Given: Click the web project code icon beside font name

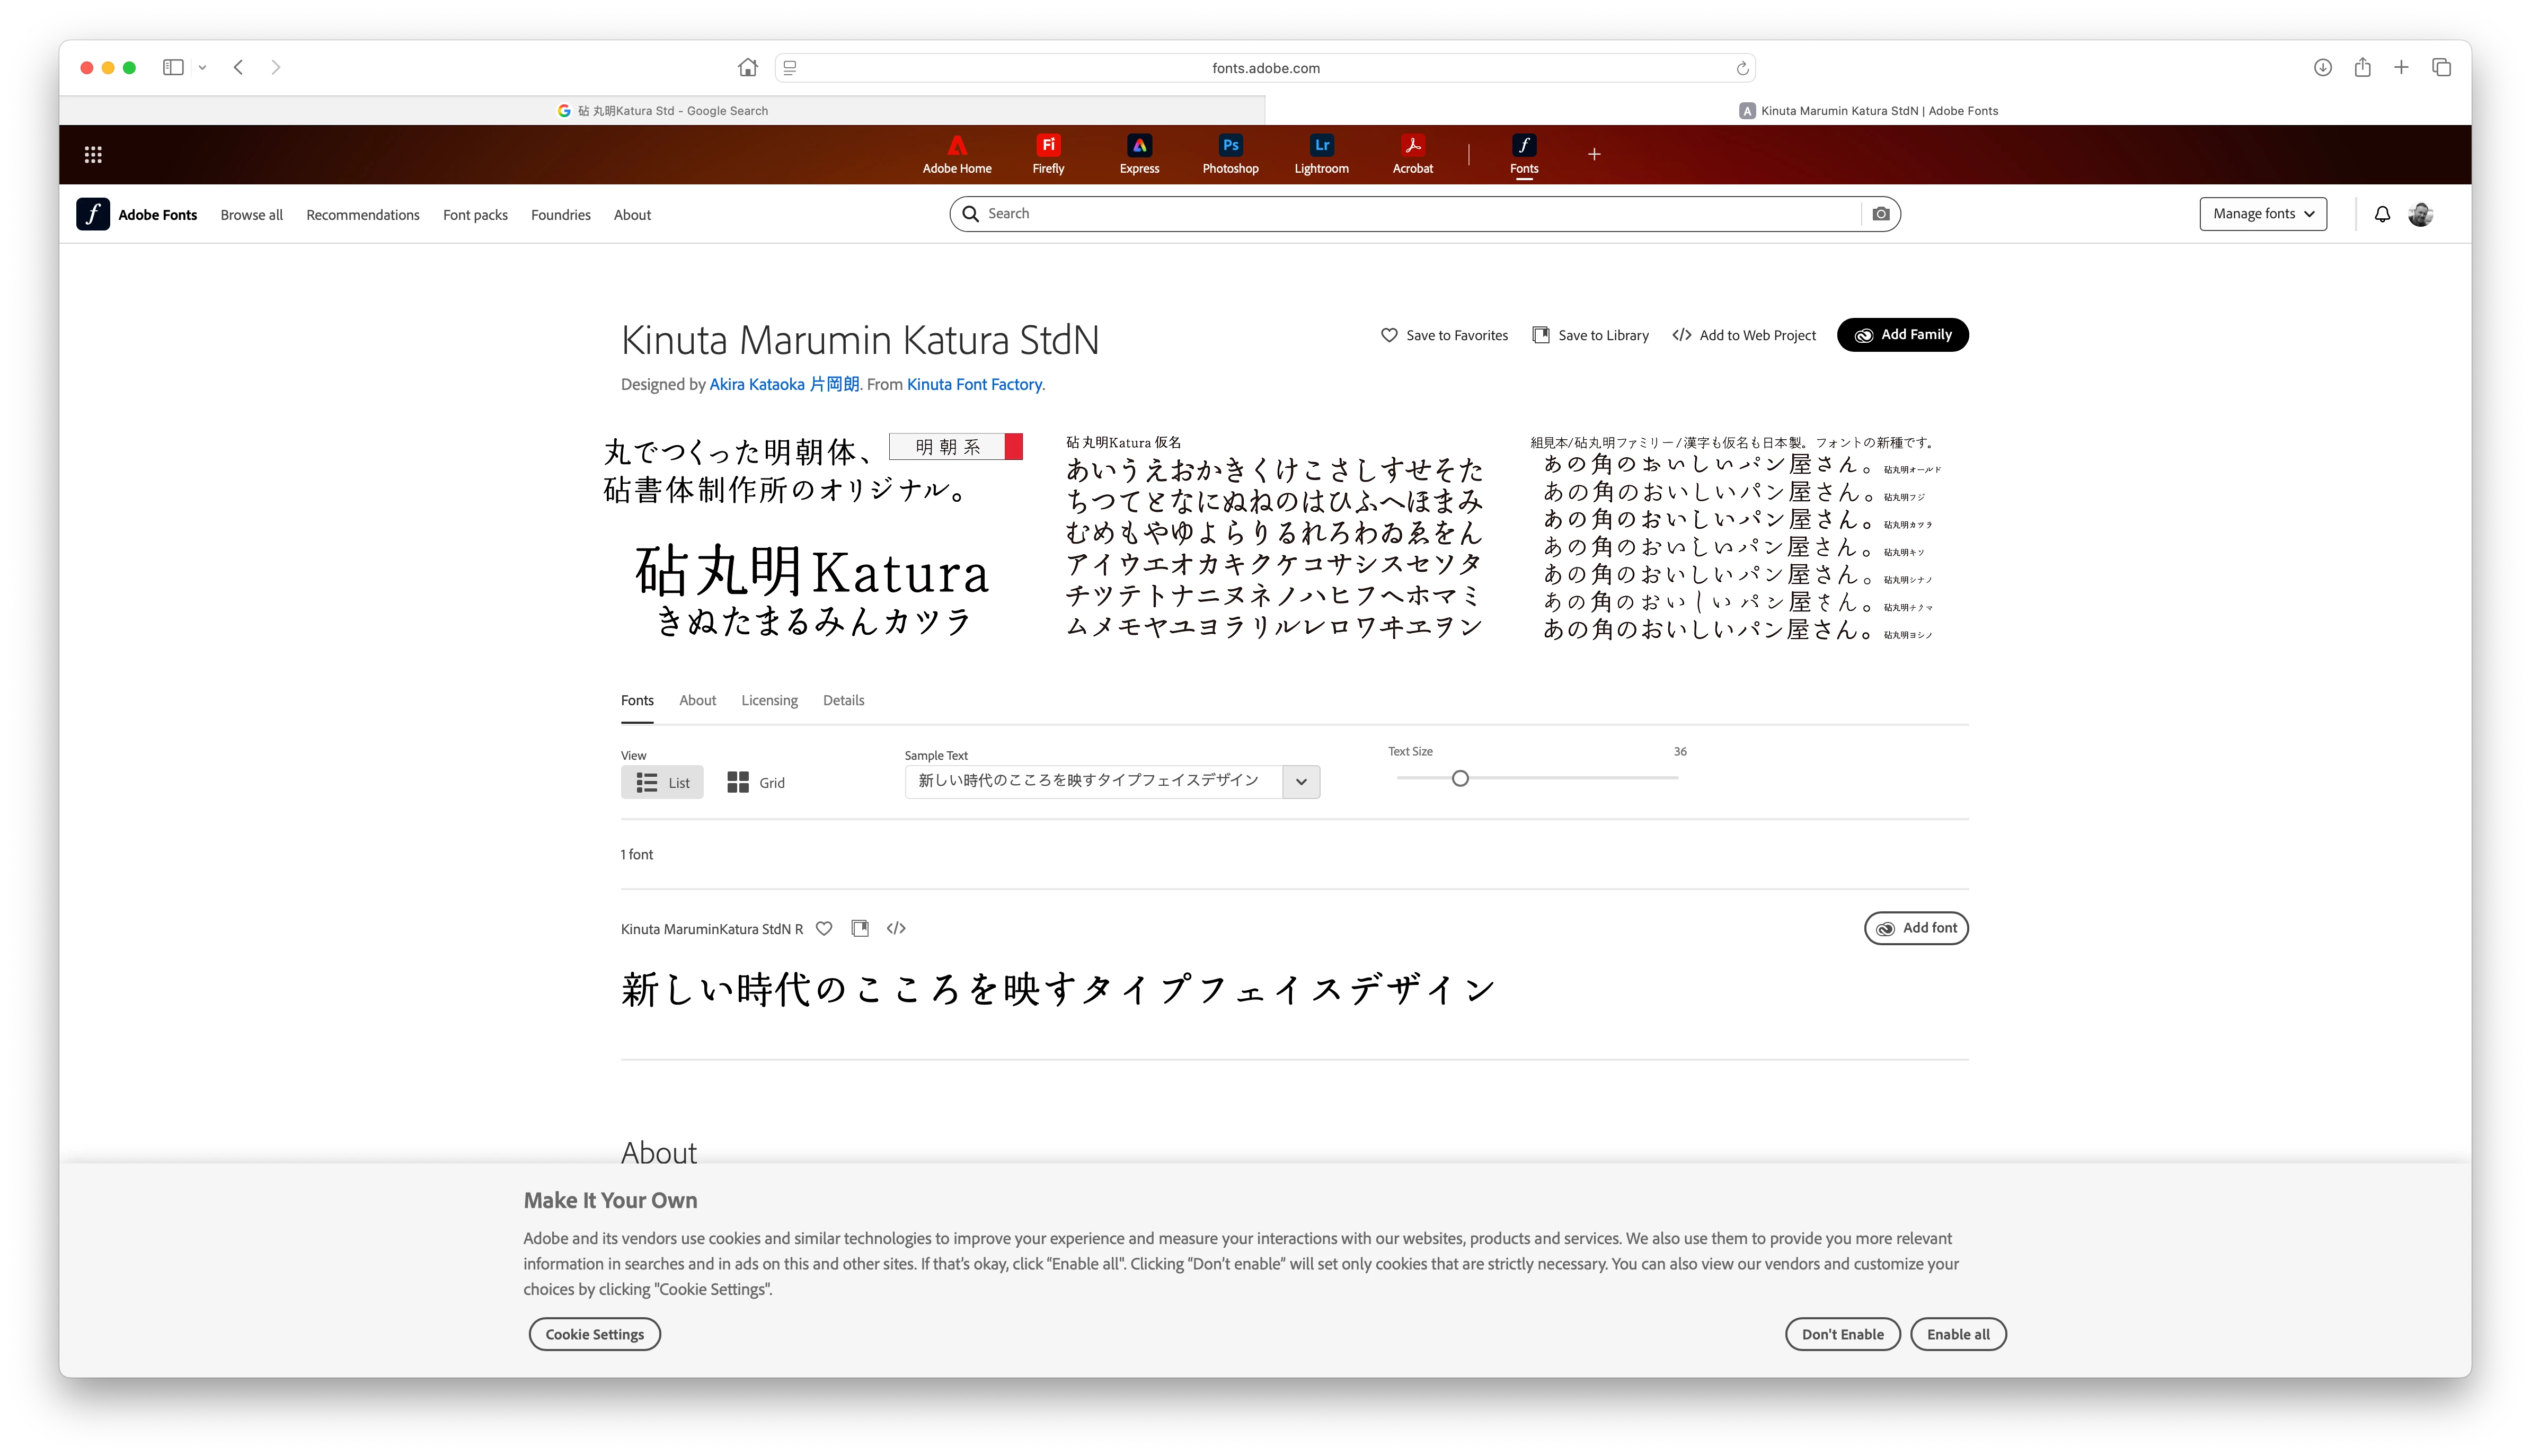Looking at the screenshot, I should 896,928.
